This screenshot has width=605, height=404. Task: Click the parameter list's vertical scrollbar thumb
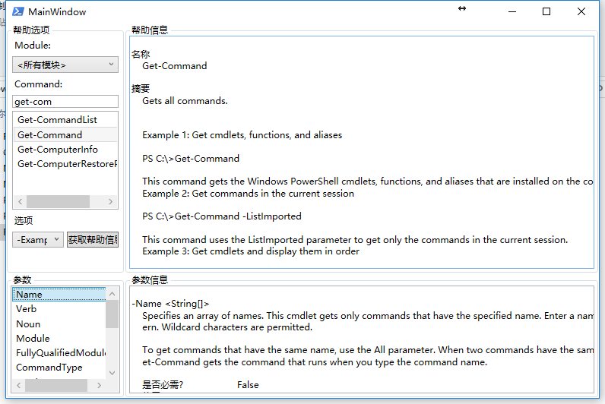click(112, 314)
